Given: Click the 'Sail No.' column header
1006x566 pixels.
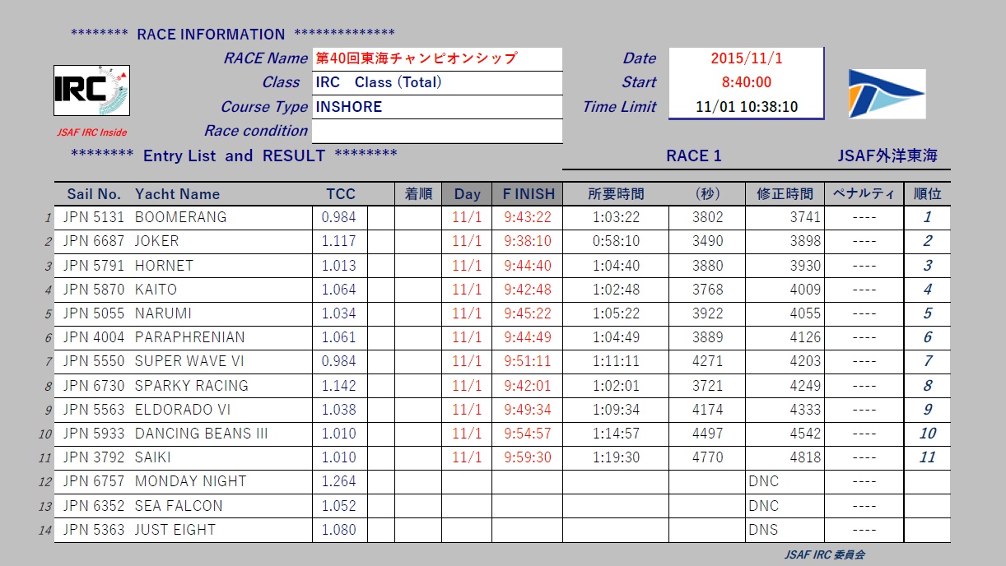Looking at the screenshot, I should click(x=94, y=195).
